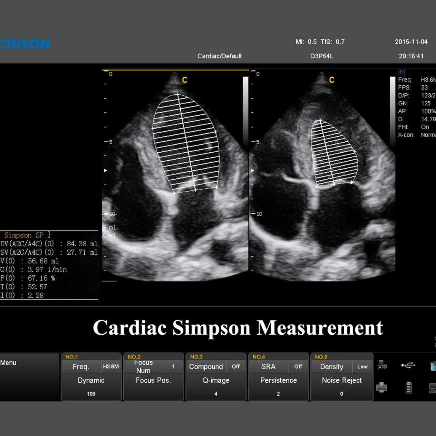The image size is (436, 436).
Task: Click the USB connection icon
Action: point(408,365)
